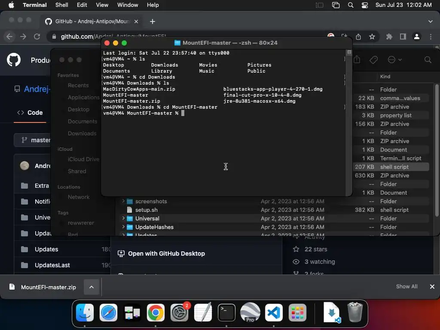This screenshot has height=330, width=440.
Task: Go back in Chrome
Action: tap(9, 37)
